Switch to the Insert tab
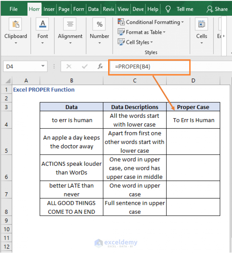Viewport: 232px width, 253px height. click(49, 9)
